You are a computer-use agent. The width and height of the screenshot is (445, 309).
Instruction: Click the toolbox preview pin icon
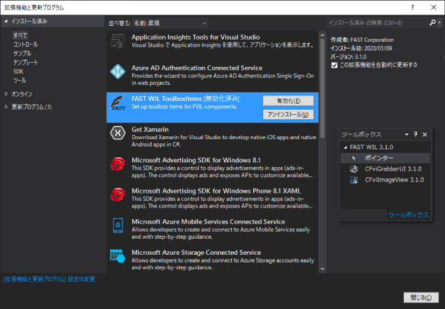point(416,134)
